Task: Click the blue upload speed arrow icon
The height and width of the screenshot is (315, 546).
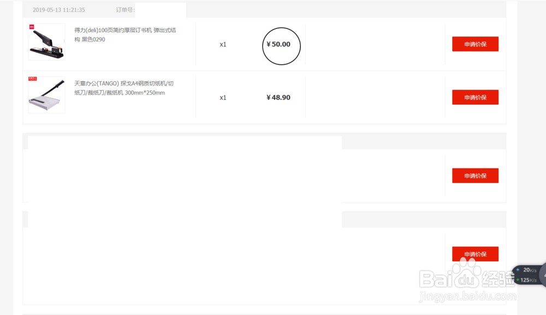Action: click(518, 270)
